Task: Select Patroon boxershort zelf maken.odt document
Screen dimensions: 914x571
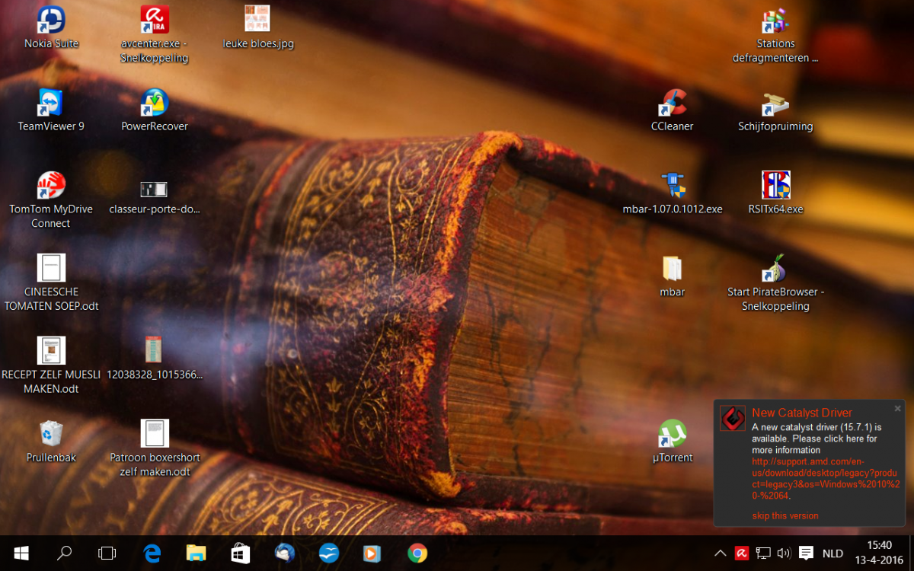Action: (155, 434)
